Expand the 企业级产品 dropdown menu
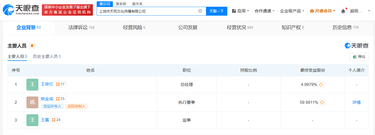This screenshot has height=135, width=375. coord(292,11)
